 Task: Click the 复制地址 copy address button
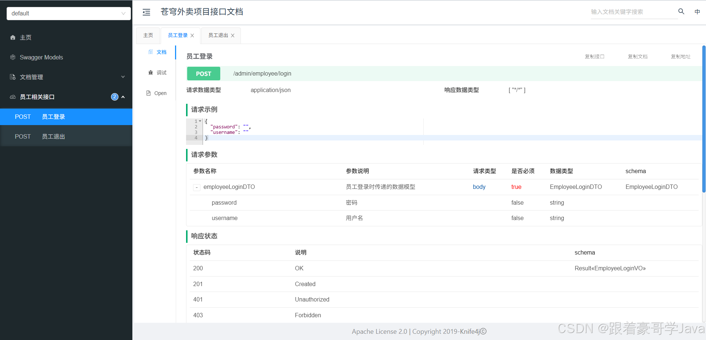(x=680, y=56)
